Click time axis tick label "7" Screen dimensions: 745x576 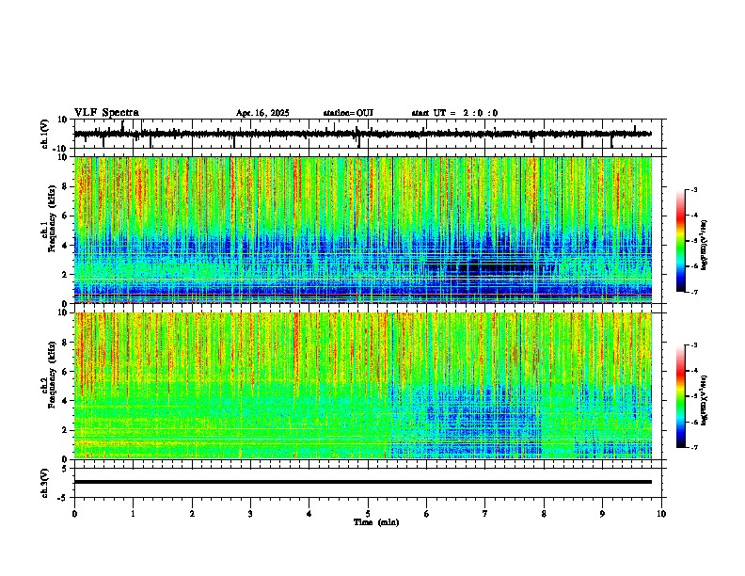485,514
